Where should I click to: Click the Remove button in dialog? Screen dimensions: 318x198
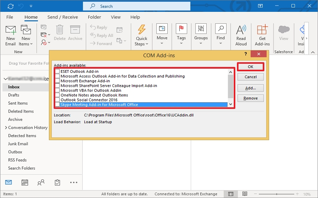point(250,98)
